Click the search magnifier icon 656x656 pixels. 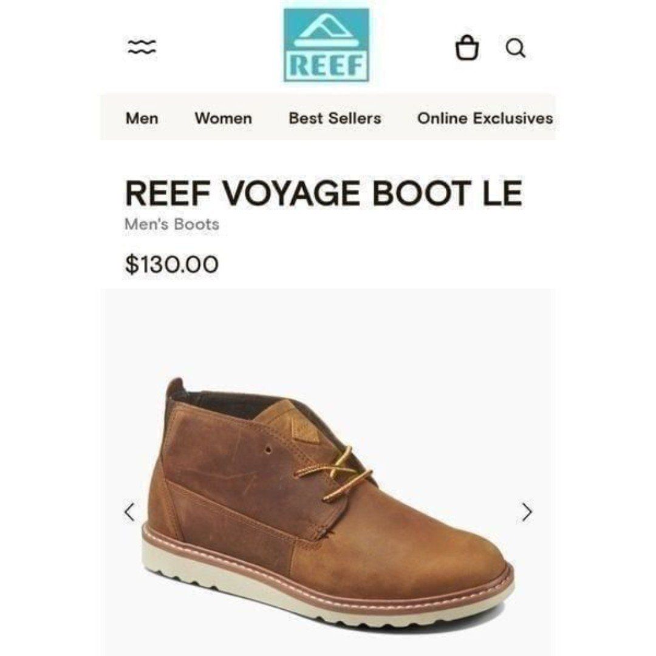coord(516,48)
